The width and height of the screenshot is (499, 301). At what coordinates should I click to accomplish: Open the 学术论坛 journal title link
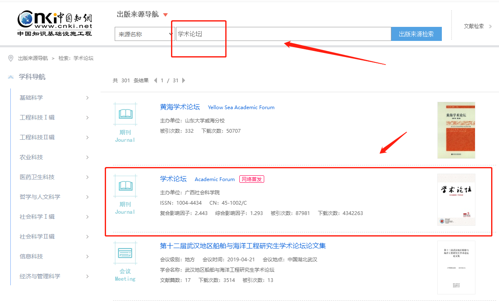pyautogui.click(x=173, y=179)
